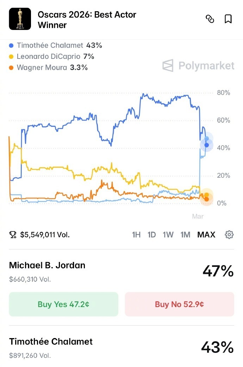The image size is (243, 367).
Task: Switch chart to 1D range
Action: tap(152, 235)
